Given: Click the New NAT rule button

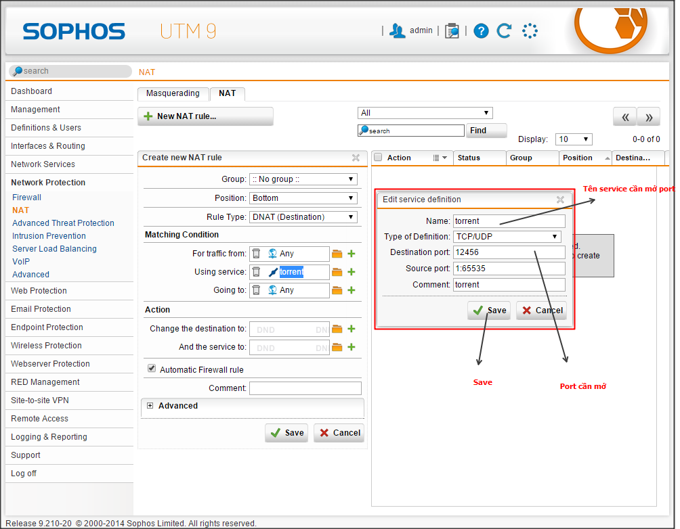Looking at the screenshot, I should click(205, 116).
